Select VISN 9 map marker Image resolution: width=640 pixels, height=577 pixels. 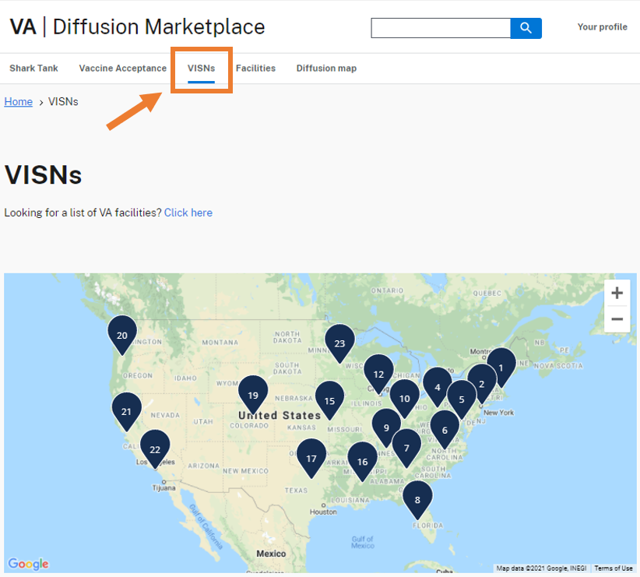click(386, 427)
